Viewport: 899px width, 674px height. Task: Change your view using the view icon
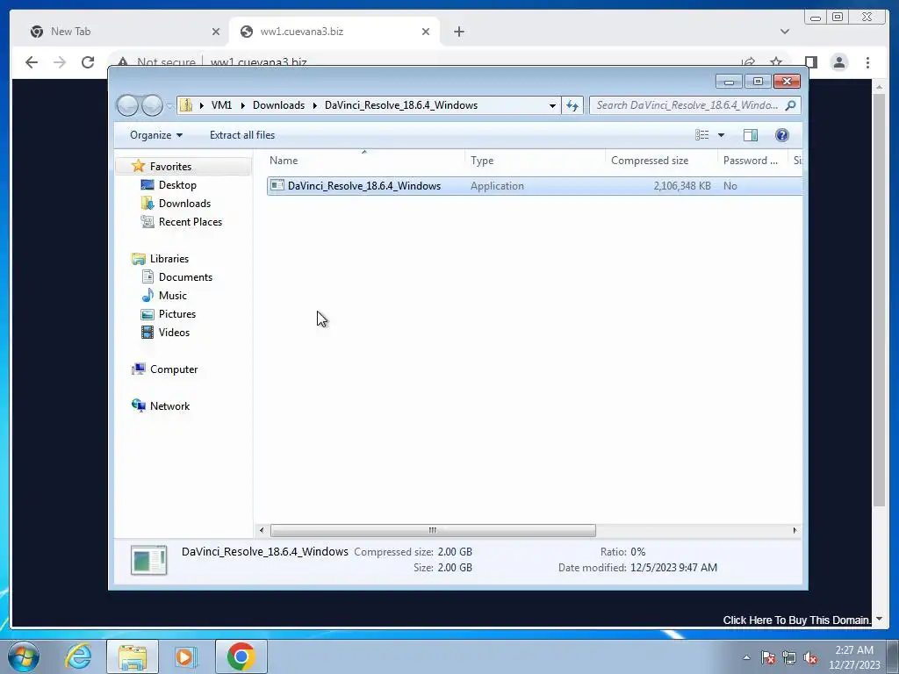[x=701, y=134]
